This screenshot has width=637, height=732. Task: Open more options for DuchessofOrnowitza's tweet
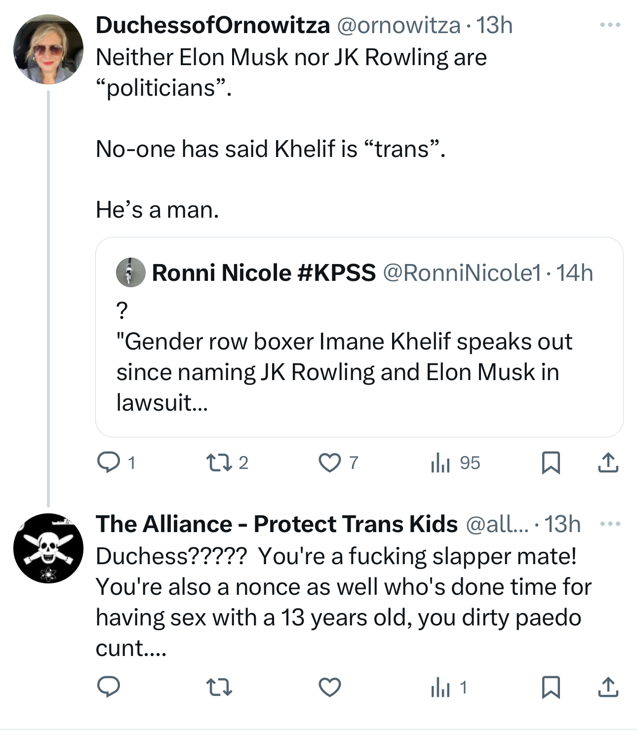[x=610, y=25]
